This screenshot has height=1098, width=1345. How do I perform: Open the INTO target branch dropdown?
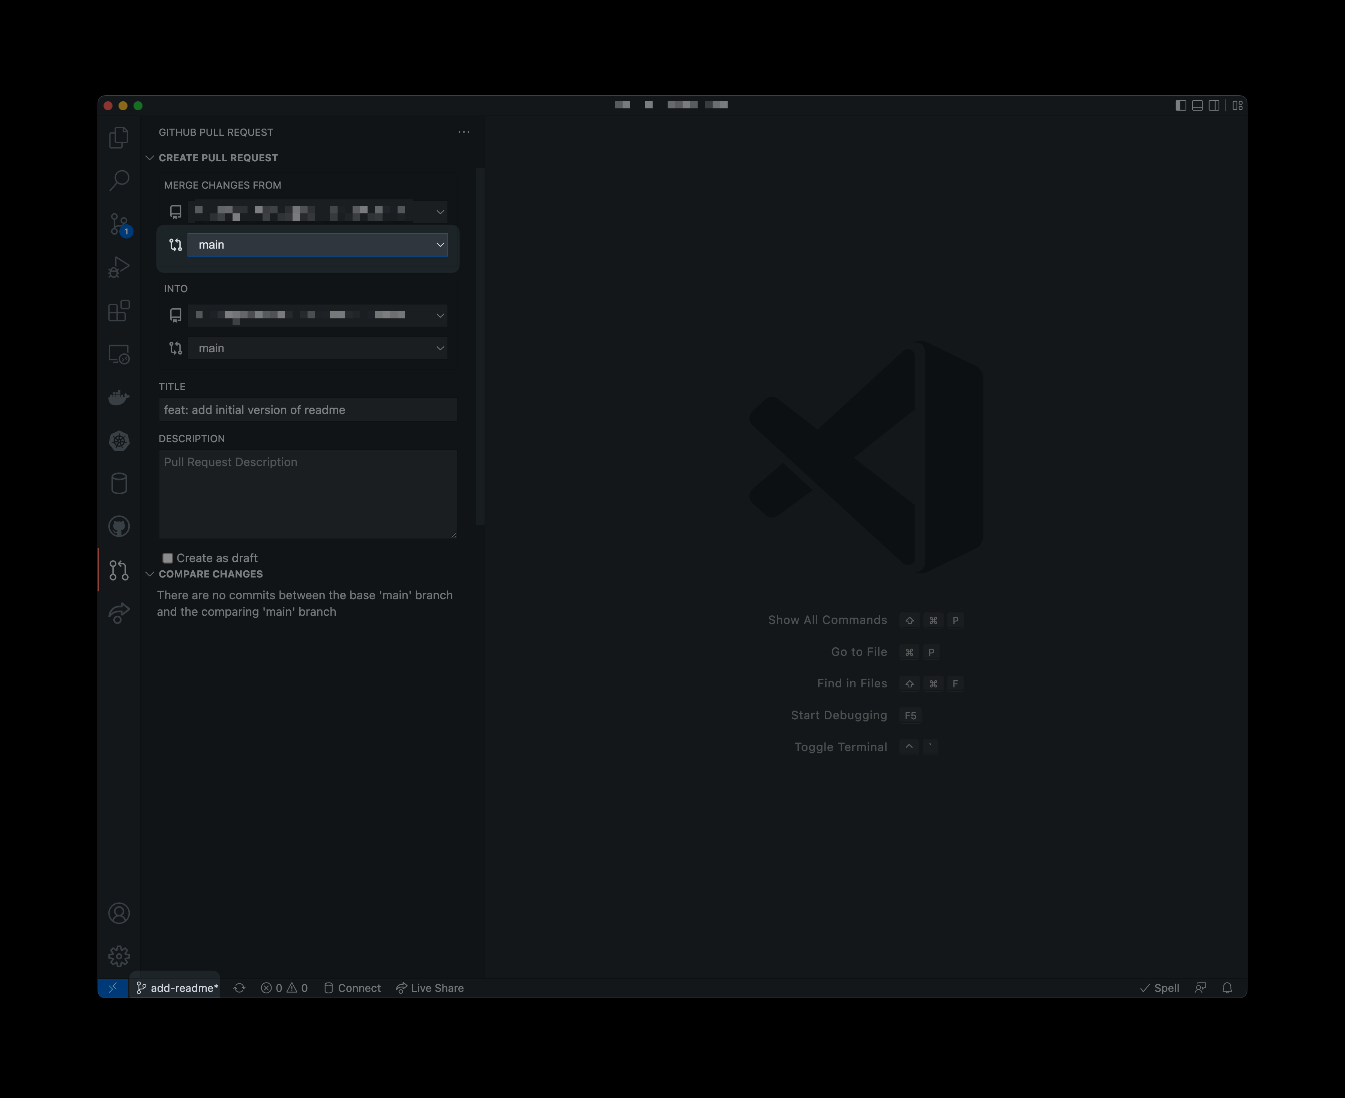click(x=318, y=348)
